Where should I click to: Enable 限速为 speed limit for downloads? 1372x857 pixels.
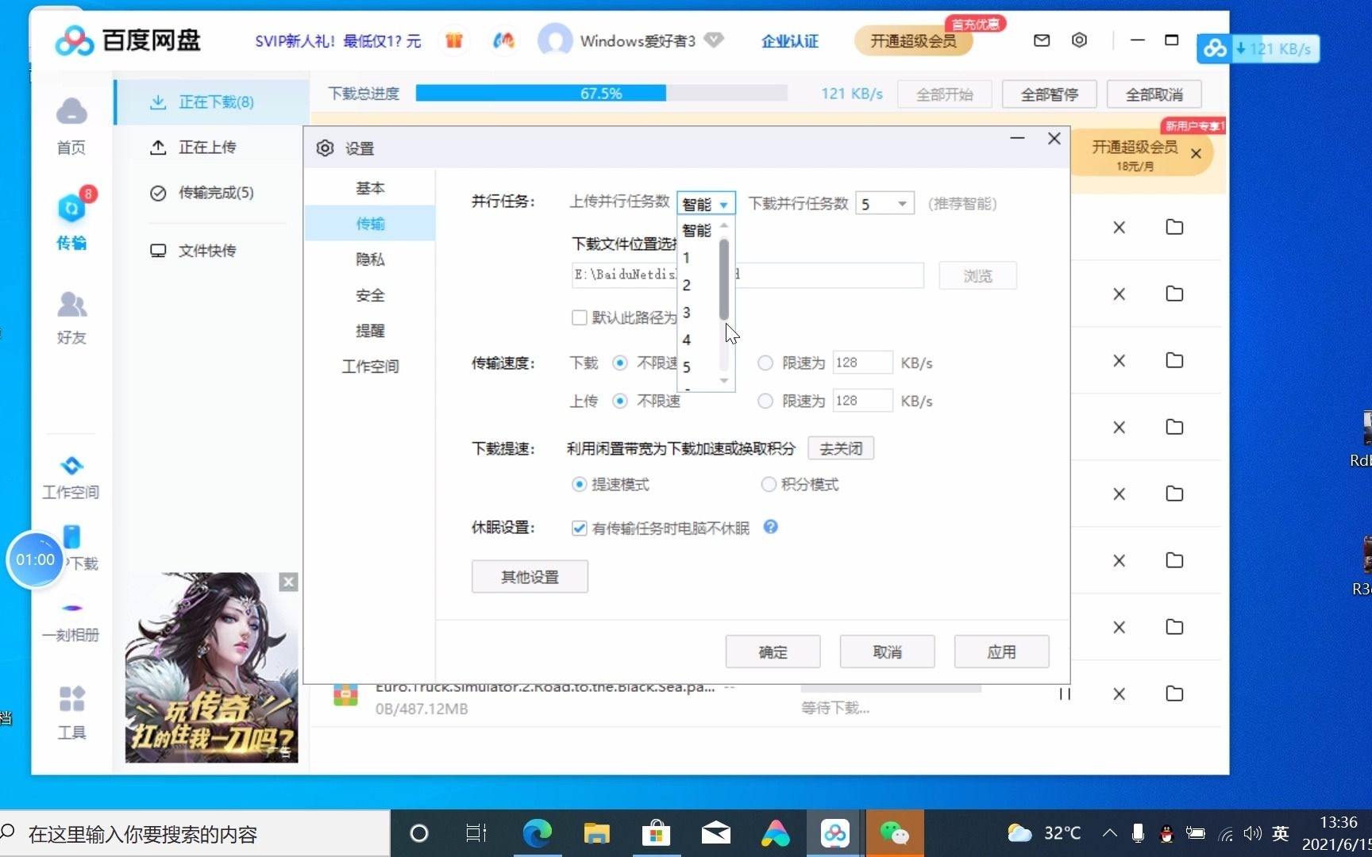click(x=766, y=363)
